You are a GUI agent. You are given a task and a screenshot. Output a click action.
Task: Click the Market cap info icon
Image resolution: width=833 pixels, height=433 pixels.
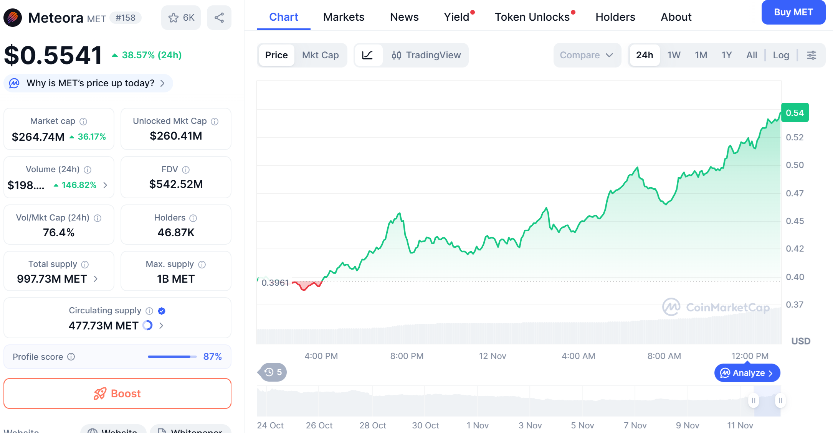click(x=83, y=122)
